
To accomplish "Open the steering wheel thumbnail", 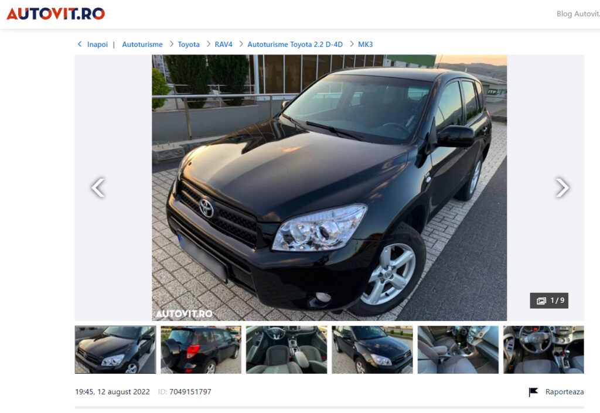I will point(544,350).
